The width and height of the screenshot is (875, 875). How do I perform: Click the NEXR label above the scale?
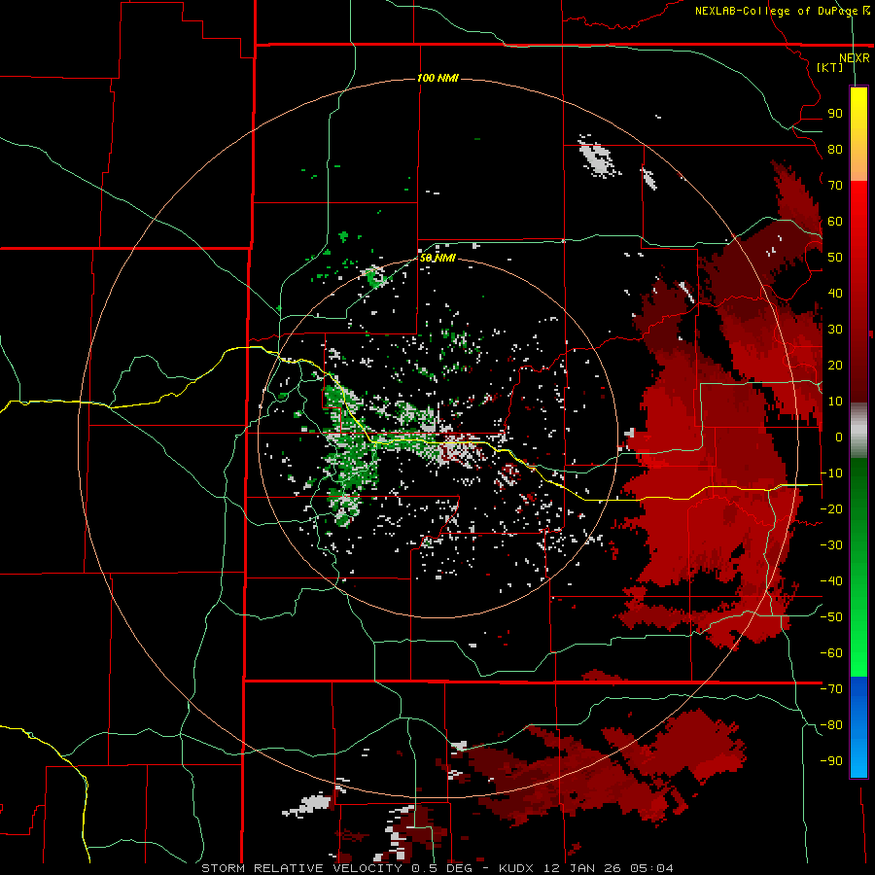coord(854,58)
